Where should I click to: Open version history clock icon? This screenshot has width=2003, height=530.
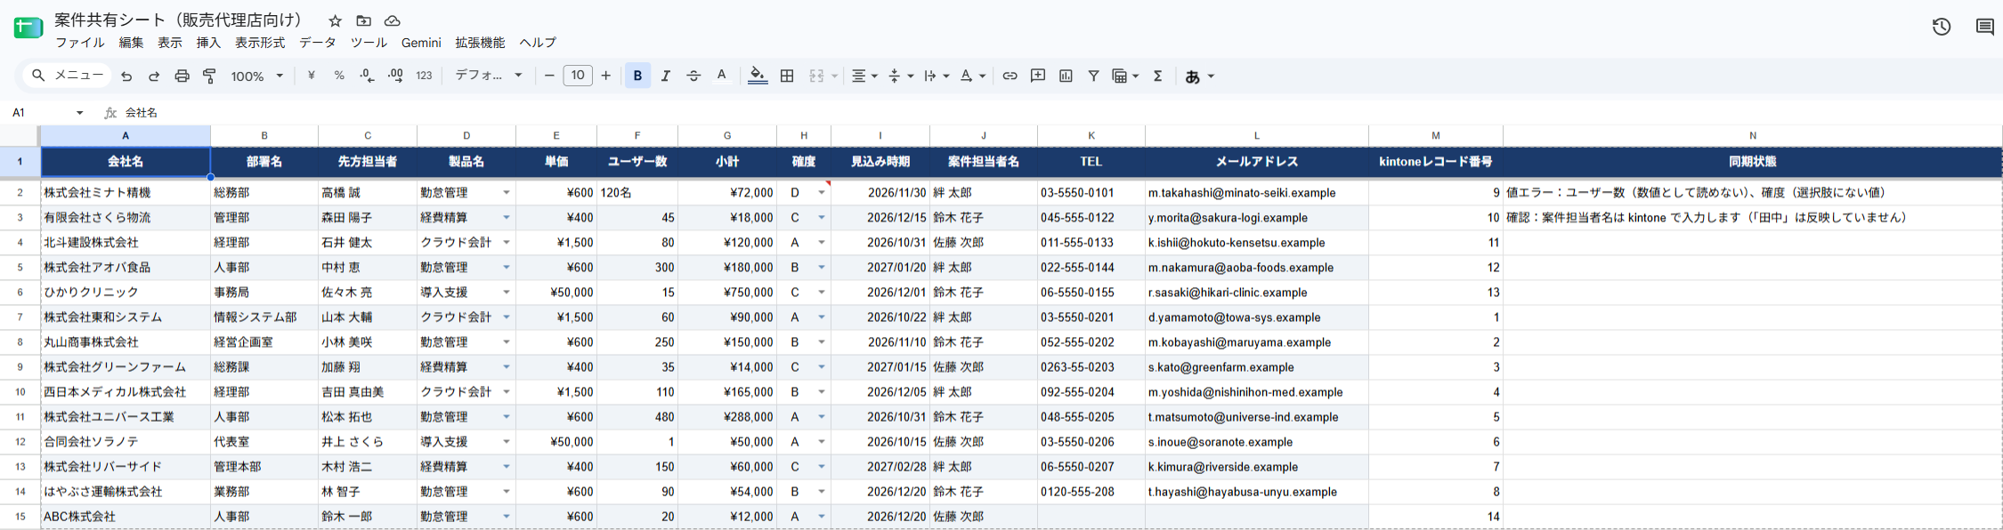pos(1942,27)
